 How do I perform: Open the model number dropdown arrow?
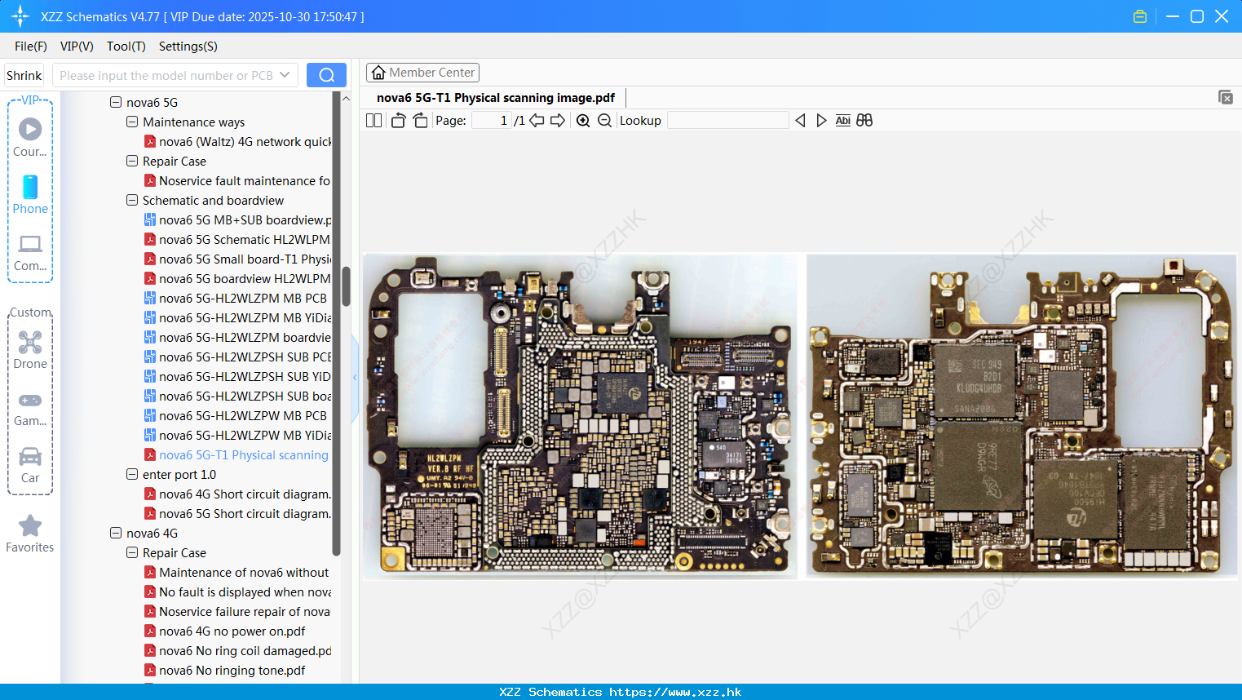285,75
